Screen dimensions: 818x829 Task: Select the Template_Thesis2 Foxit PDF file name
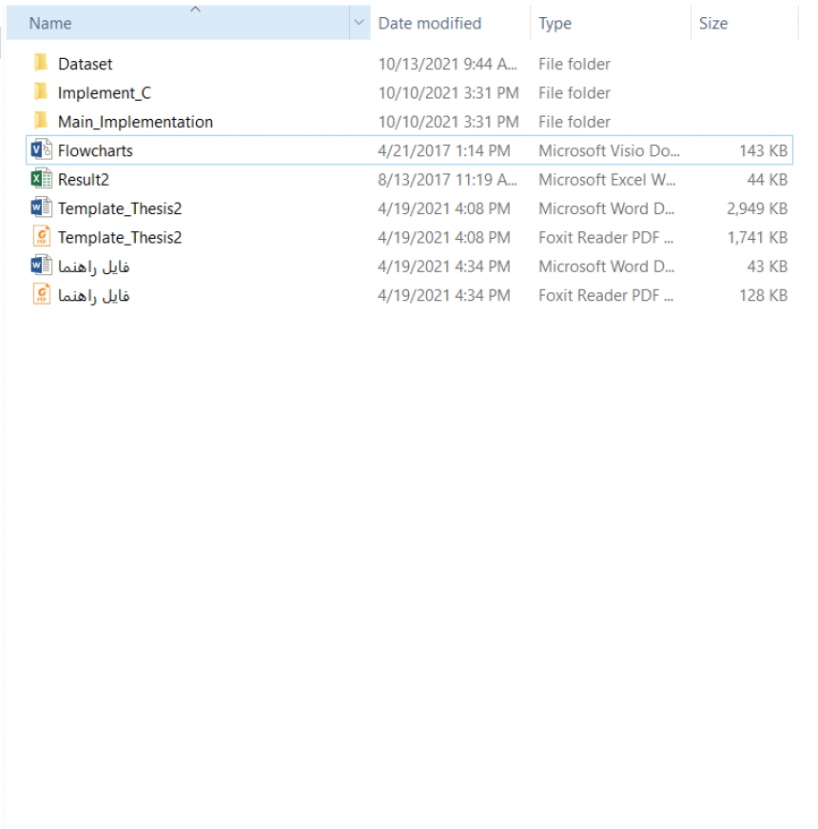tap(120, 237)
